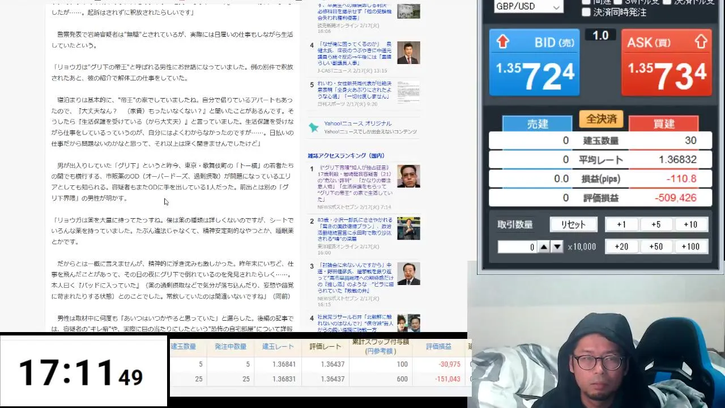Open thumbnail of the 小沢一郎氏 ranking article
This screenshot has width=725, height=408.
408,228
